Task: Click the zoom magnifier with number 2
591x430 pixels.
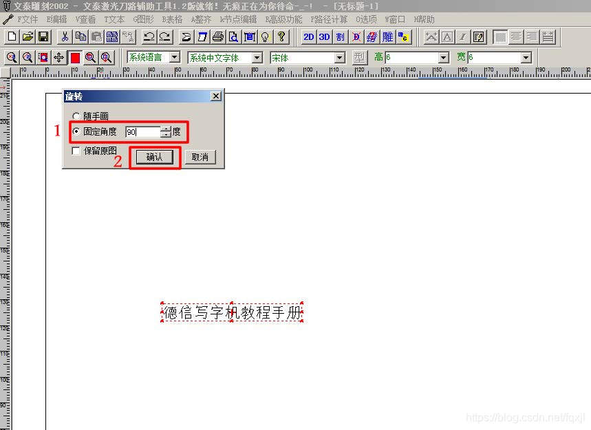Action: click(28, 57)
